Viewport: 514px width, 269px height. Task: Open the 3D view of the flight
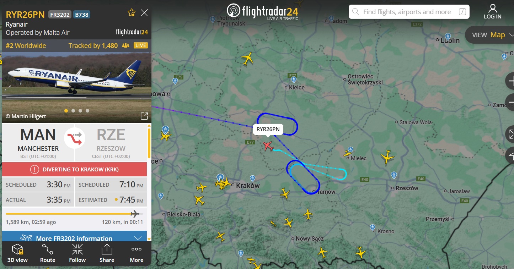pyautogui.click(x=17, y=253)
